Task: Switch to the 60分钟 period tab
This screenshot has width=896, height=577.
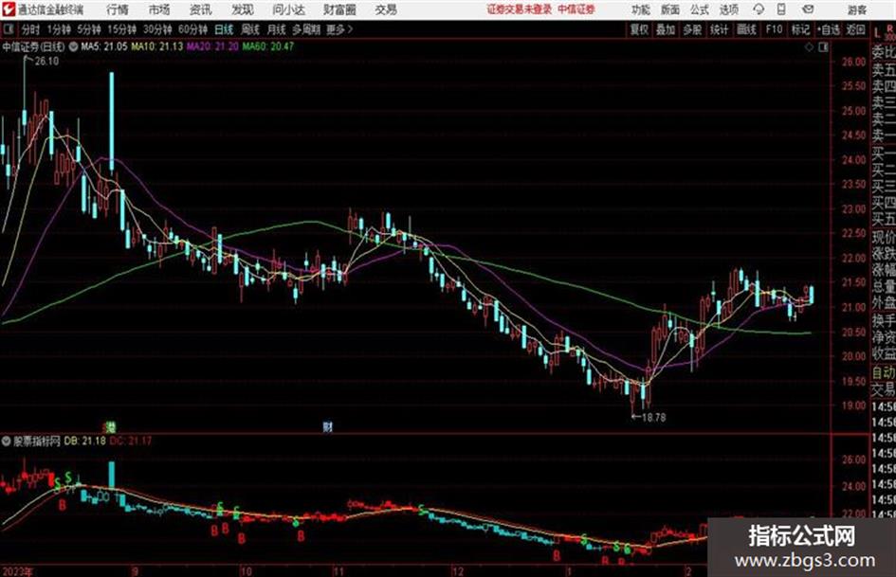Action: (192, 29)
